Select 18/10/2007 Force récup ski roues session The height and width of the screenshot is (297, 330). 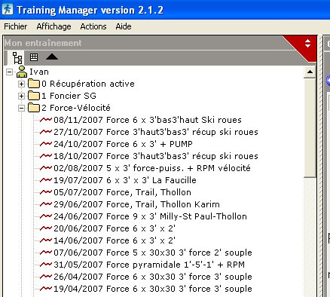pos(156,156)
